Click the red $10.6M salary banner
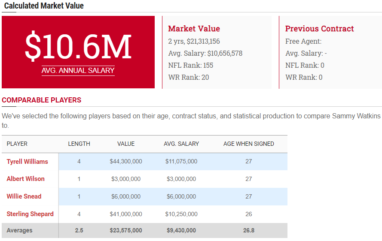The height and width of the screenshot is (241, 382). point(78,46)
